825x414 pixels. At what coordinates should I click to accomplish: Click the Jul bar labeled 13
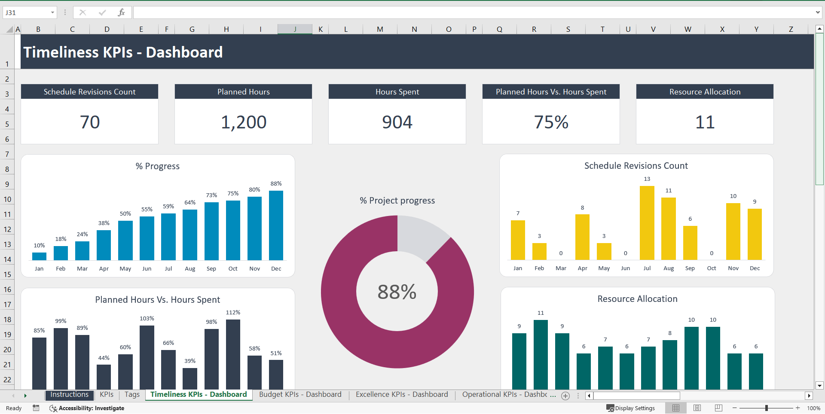(x=647, y=223)
